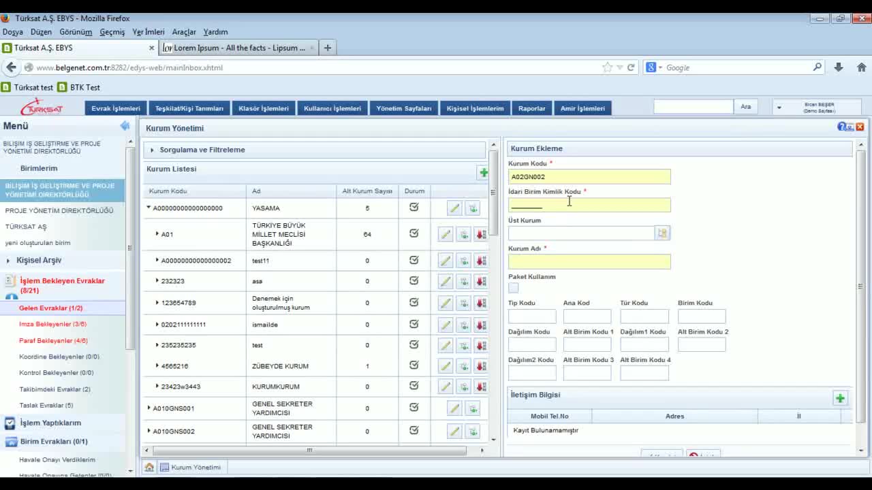
Task: Toggle Durum checkbox for KURUMKURUM
Action: pos(414,386)
